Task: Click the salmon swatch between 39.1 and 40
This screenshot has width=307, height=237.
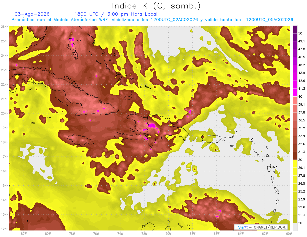Action: coord(295,100)
